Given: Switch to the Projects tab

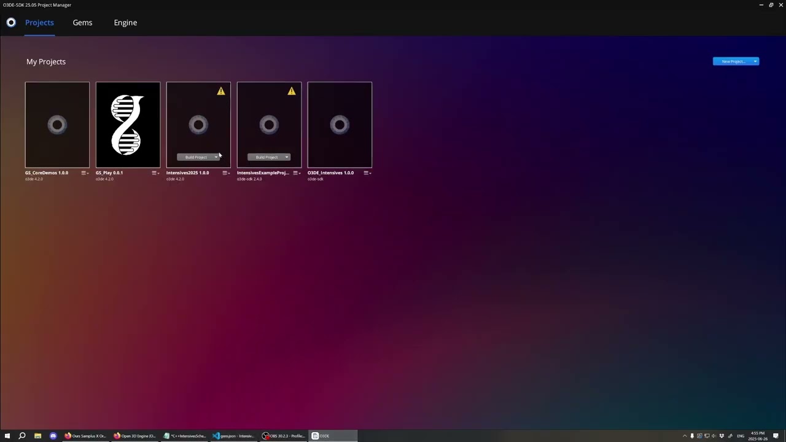Looking at the screenshot, I should pos(39,23).
